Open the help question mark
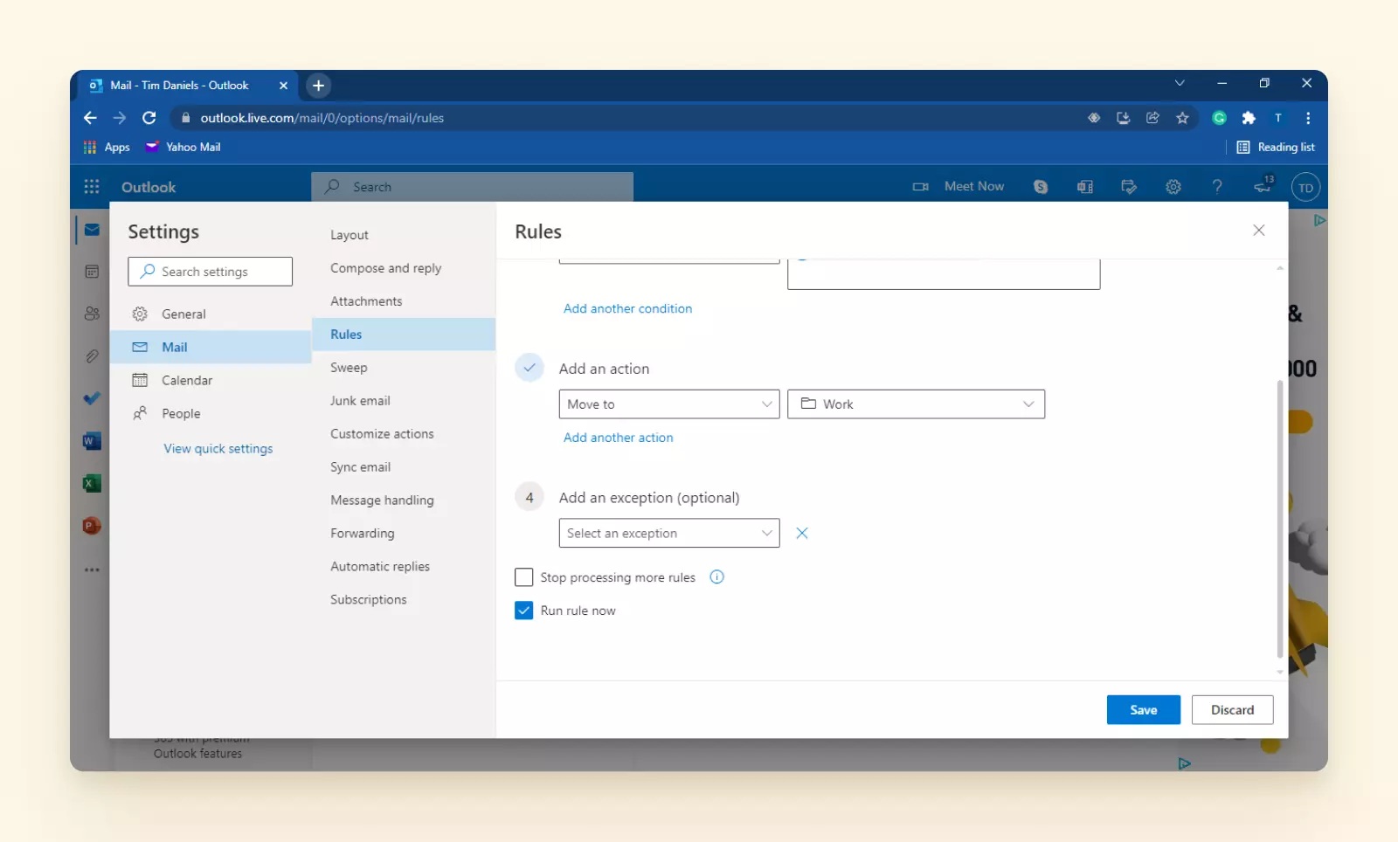 point(1217,186)
